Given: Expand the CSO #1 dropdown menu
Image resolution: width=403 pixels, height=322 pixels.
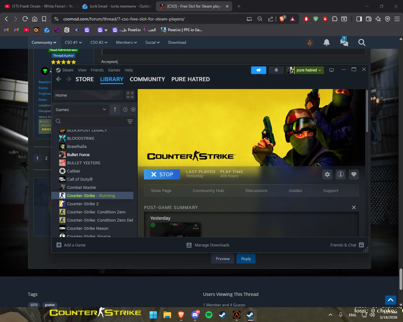Looking at the screenshot, I should [73, 42].
